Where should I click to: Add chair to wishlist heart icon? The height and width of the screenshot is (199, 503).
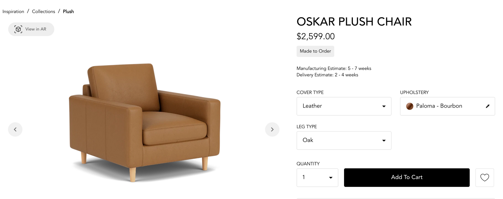485,177
